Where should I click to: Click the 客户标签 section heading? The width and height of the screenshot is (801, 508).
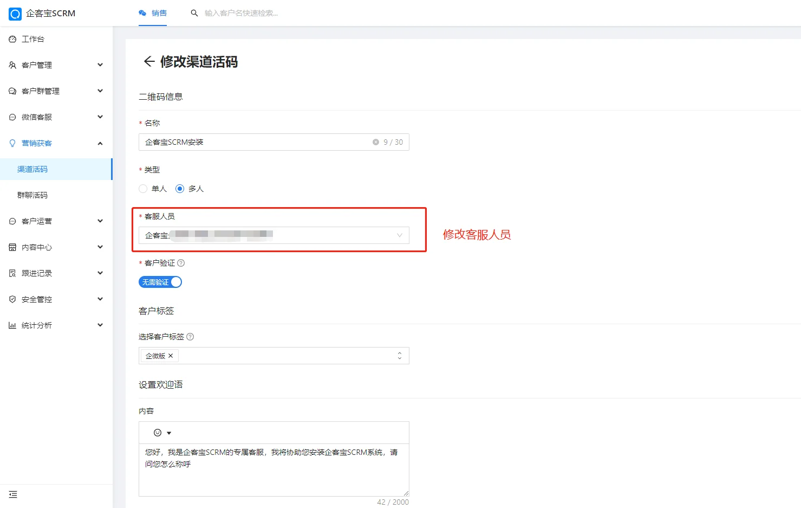157,311
